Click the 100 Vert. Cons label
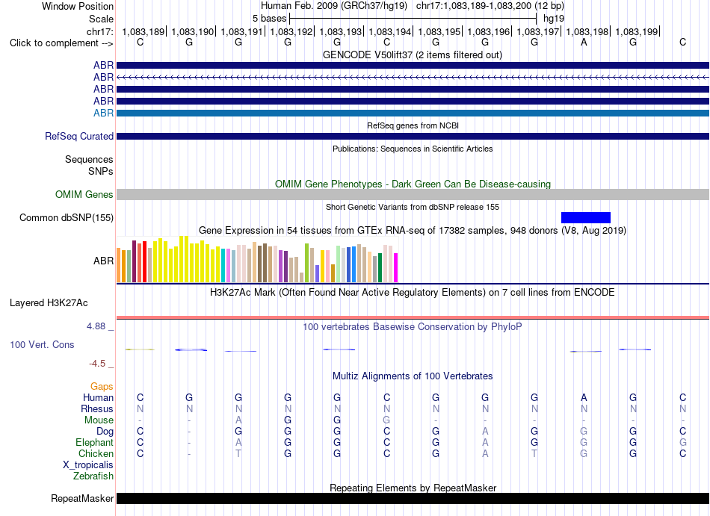 click(42, 344)
